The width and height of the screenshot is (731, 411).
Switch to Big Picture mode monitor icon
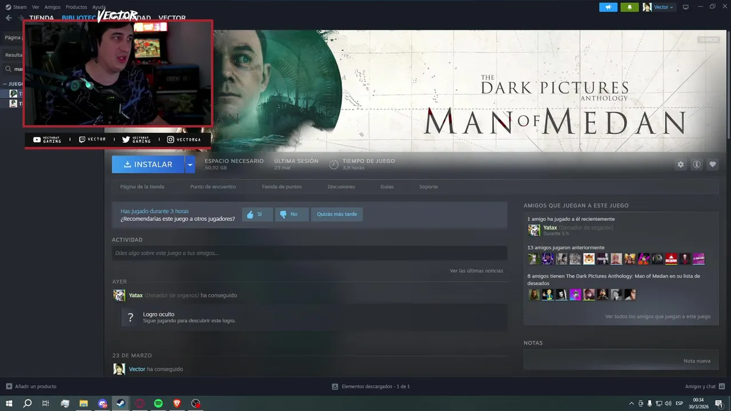tap(686, 7)
